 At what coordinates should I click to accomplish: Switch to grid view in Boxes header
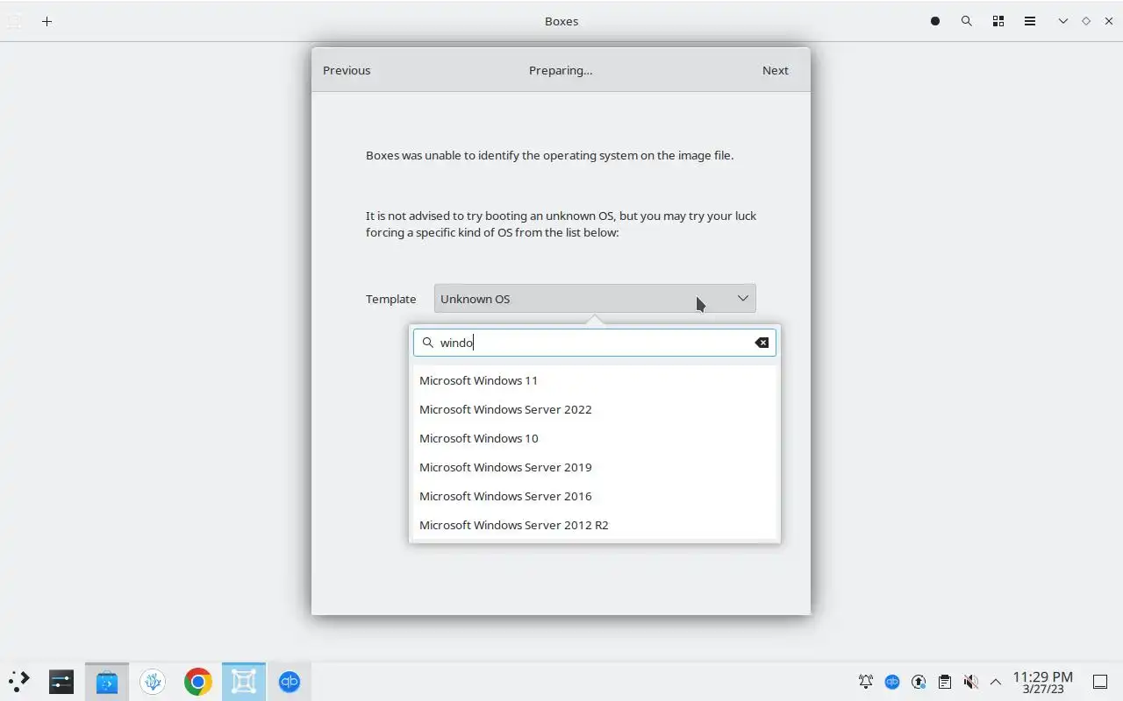tap(998, 21)
